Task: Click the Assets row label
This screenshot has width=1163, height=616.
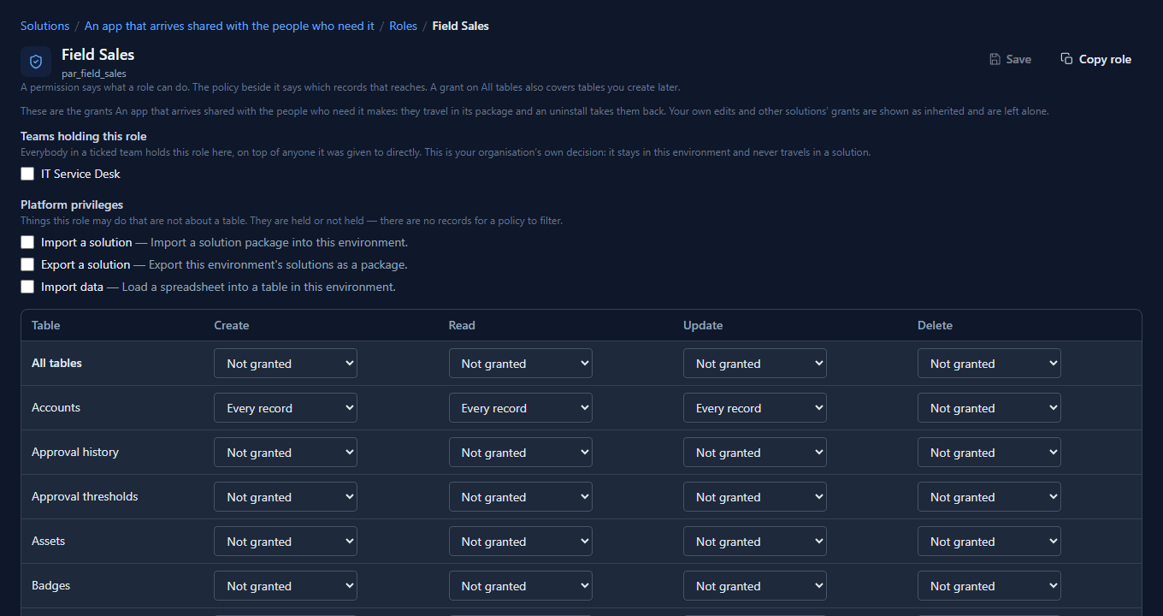Action: pos(48,541)
